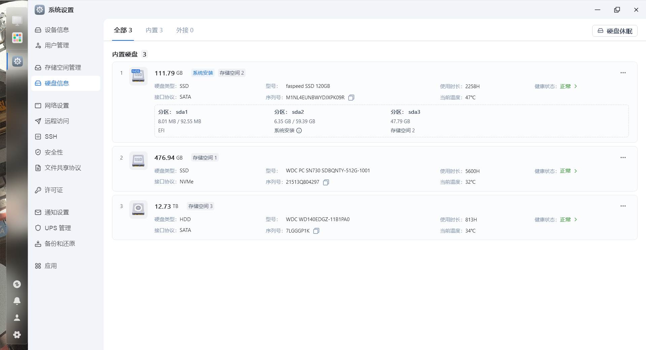Image resolution: width=646 pixels, height=350 pixels.
Task: Open notifications bell in the dock
Action: [17, 301]
